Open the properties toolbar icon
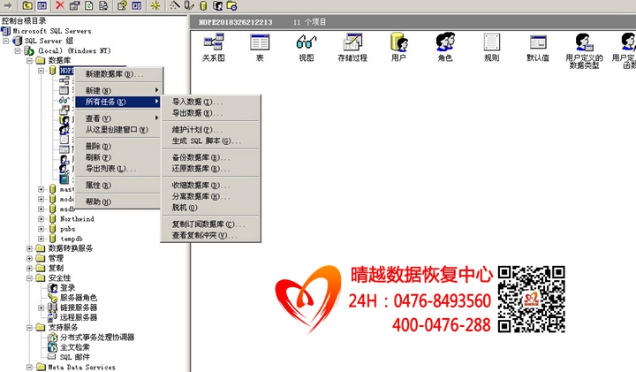This screenshot has height=372, width=636. point(74,5)
